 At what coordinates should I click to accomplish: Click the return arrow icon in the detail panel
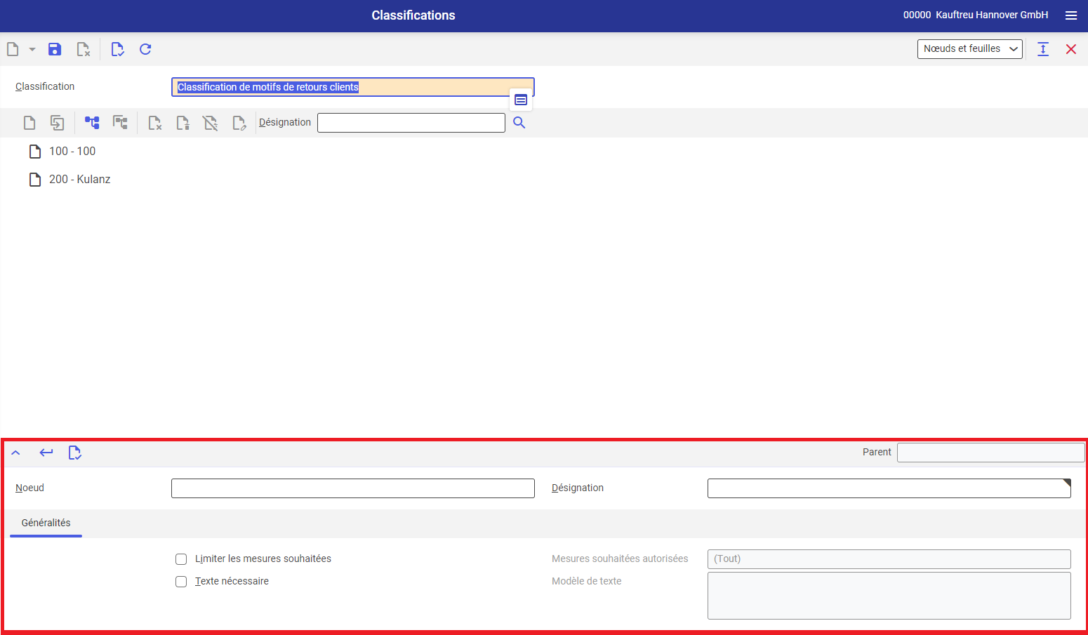tap(46, 453)
